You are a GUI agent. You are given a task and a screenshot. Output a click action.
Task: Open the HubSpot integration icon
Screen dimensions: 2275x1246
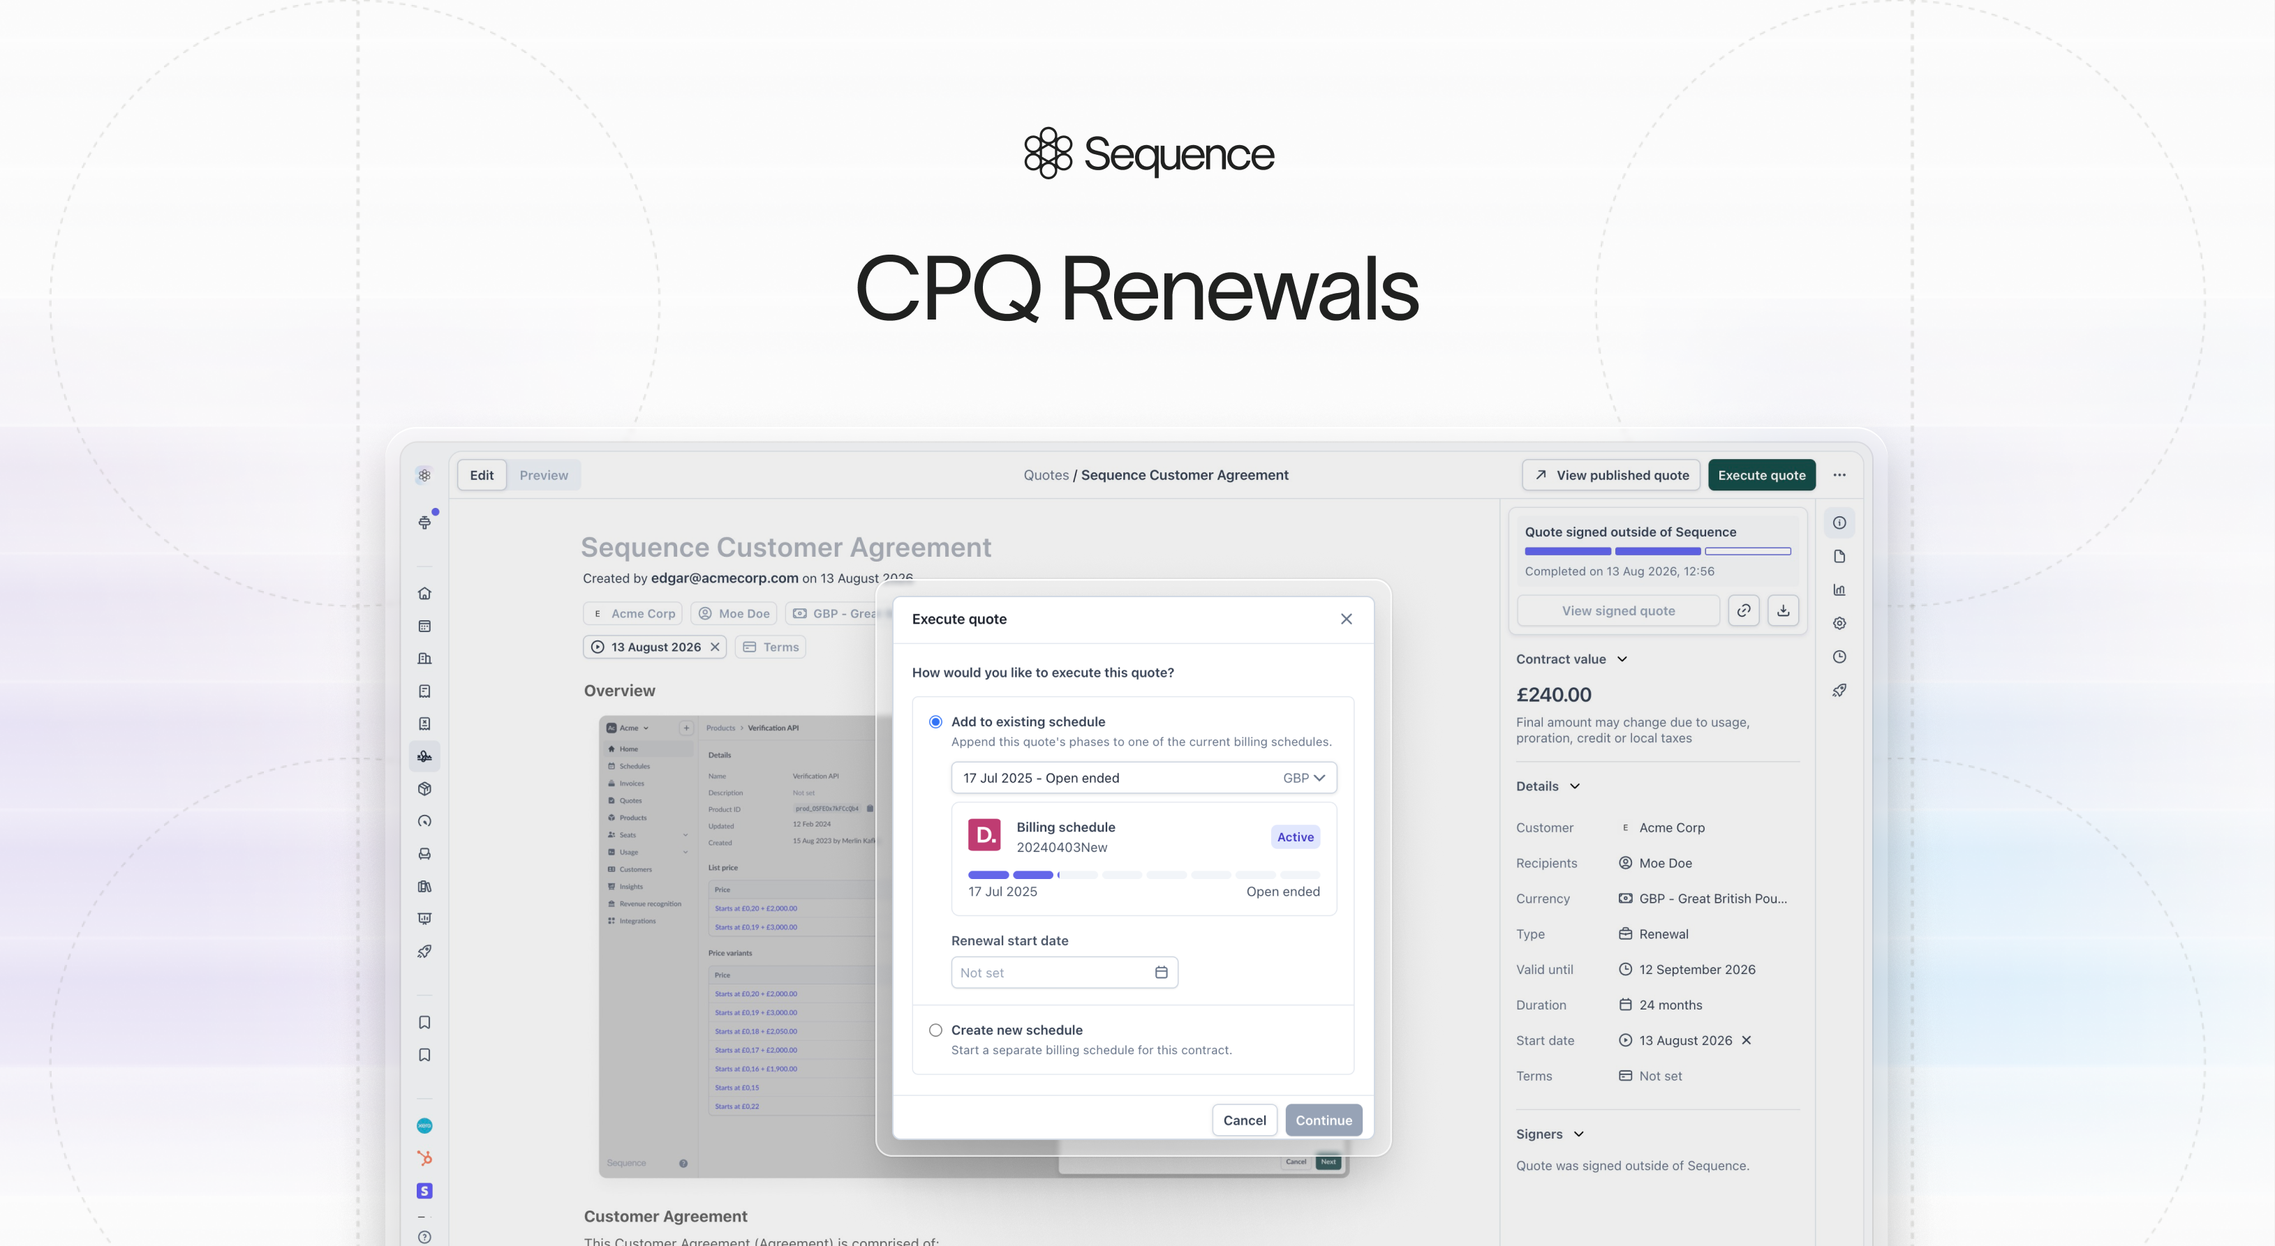coord(425,1158)
